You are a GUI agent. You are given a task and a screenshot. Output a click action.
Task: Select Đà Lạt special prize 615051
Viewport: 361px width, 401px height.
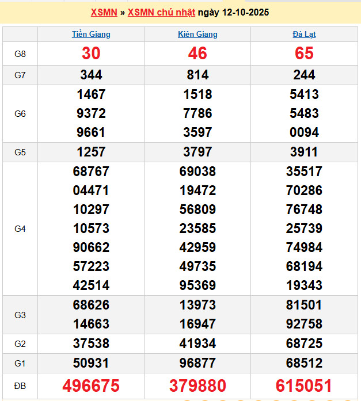[x=304, y=385]
